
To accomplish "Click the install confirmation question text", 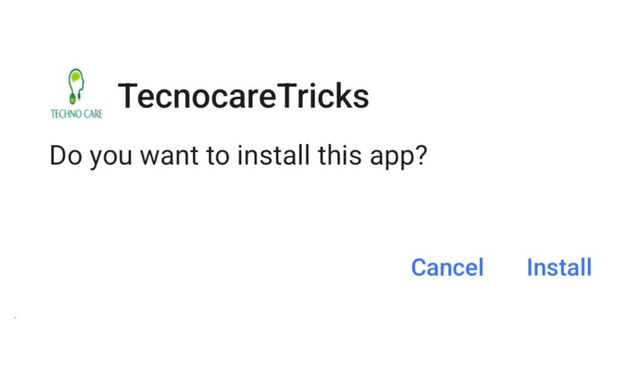I will coord(238,156).
